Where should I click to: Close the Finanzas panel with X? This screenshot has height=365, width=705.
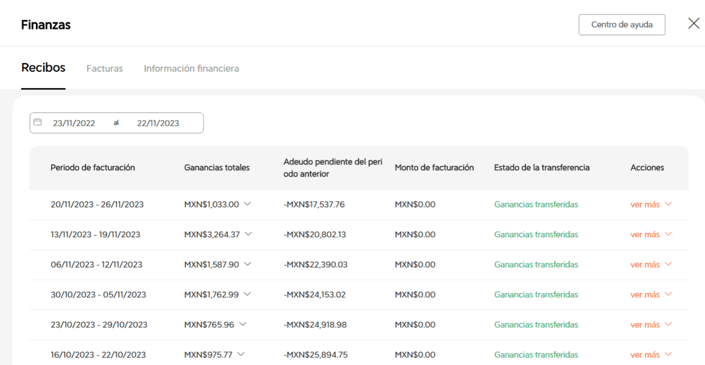coord(693,24)
